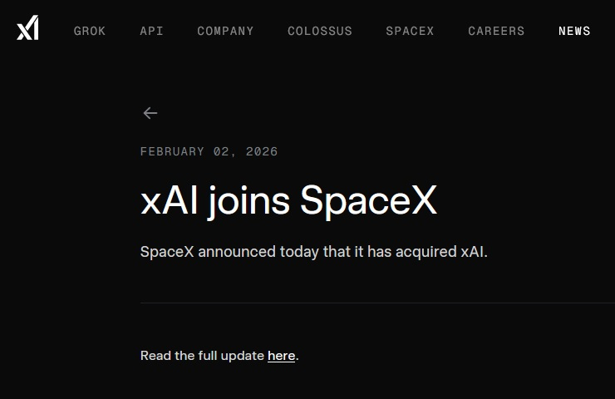Image resolution: width=615 pixels, height=399 pixels.
Task: Open the GROK menu item
Action: 90,31
